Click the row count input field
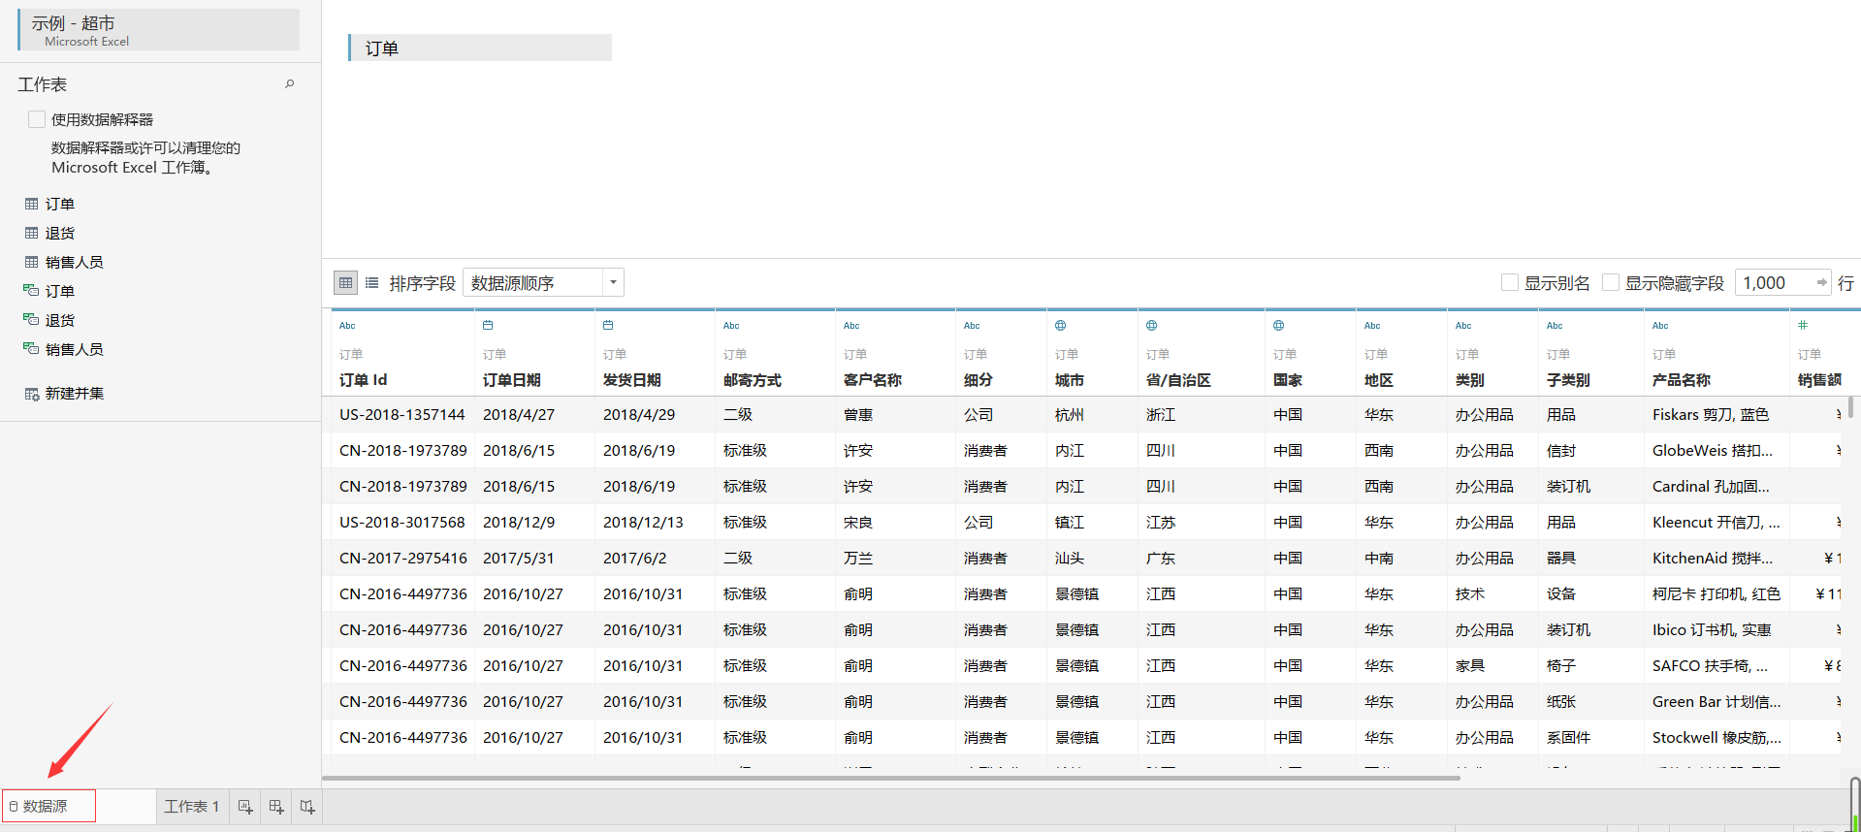The width and height of the screenshot is (1861, 832). click(1775, 282)
